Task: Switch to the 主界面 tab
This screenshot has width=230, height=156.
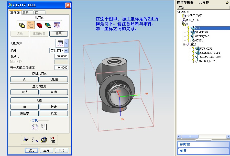Action: click(x=15, y=12)
